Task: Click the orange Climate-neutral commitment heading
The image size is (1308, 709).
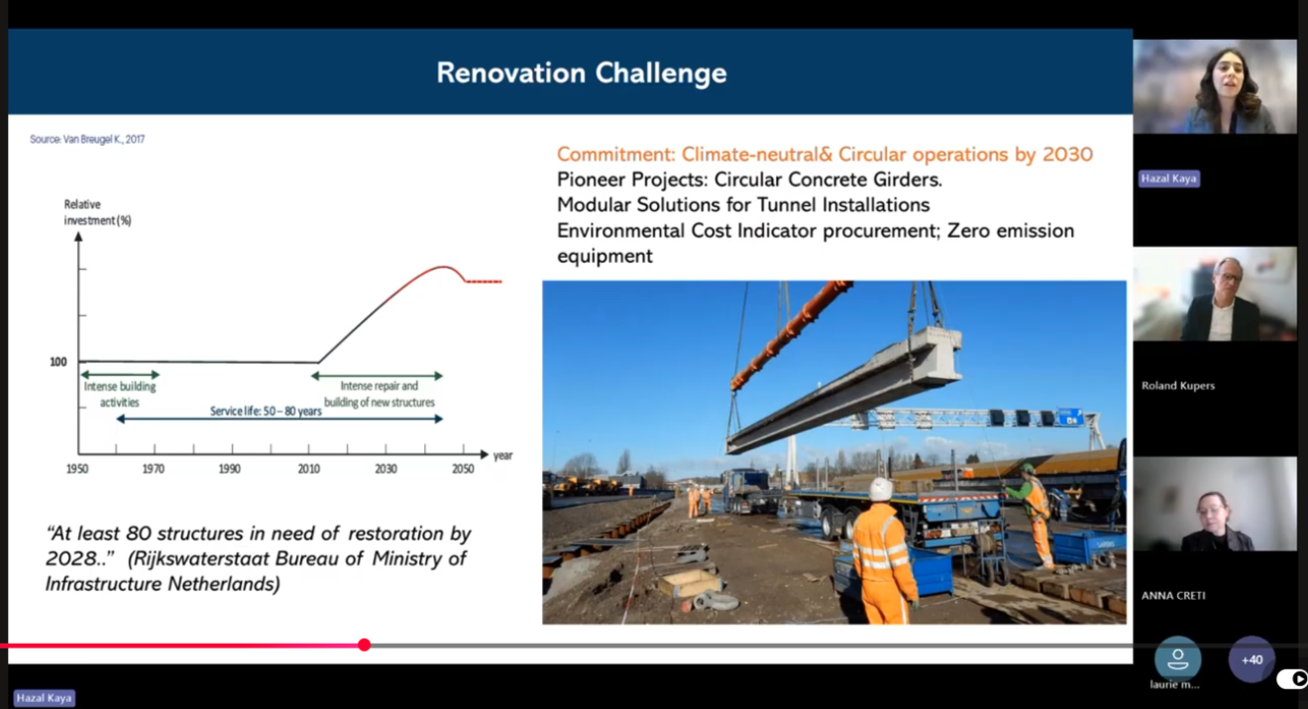Action: point(824,154)
